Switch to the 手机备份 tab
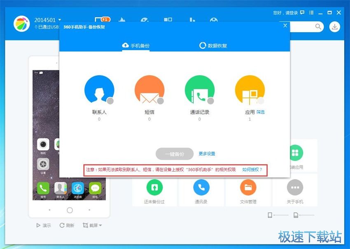 click(x=136, y=46)
